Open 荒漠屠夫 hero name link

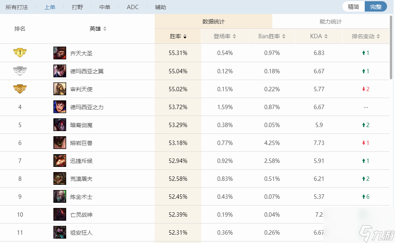[81, 179]
